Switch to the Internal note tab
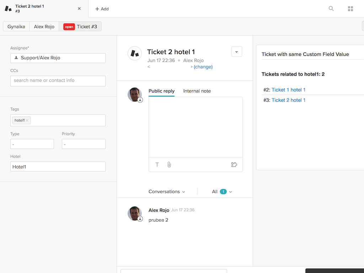Screen dimensions: 364x273 coord(197,91)
